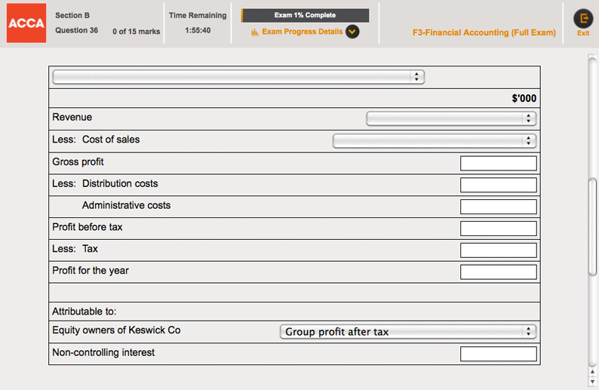599x390 pixels.
Task: Click the vertical scrollbar thumb
Action: point(593,226)
